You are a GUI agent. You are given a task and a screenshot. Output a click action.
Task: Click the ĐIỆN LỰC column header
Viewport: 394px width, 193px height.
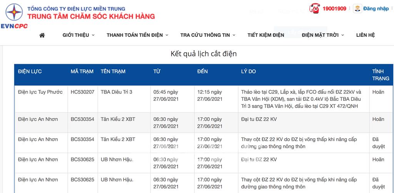[30, 72]
